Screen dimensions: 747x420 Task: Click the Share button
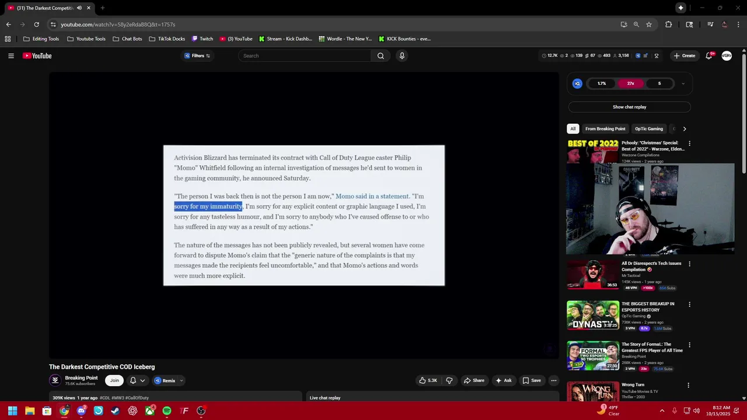click(474, 380)
